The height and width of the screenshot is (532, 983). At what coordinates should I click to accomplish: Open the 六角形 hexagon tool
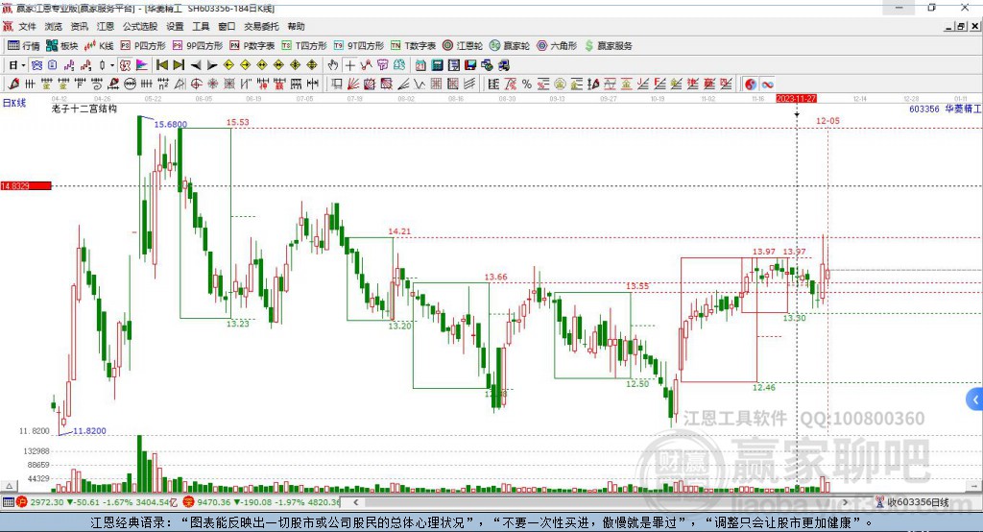point(557,46)
